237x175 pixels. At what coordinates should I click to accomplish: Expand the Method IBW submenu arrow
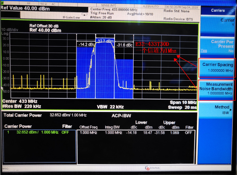[x=231, y=110]
